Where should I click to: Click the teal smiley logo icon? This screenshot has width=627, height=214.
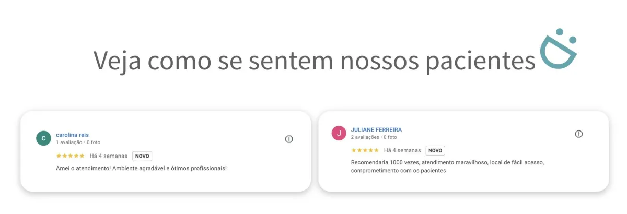coord(558,51)
